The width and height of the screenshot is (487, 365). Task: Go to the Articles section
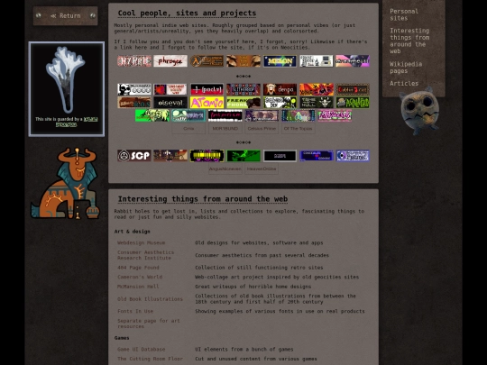(x=404, y=84)
